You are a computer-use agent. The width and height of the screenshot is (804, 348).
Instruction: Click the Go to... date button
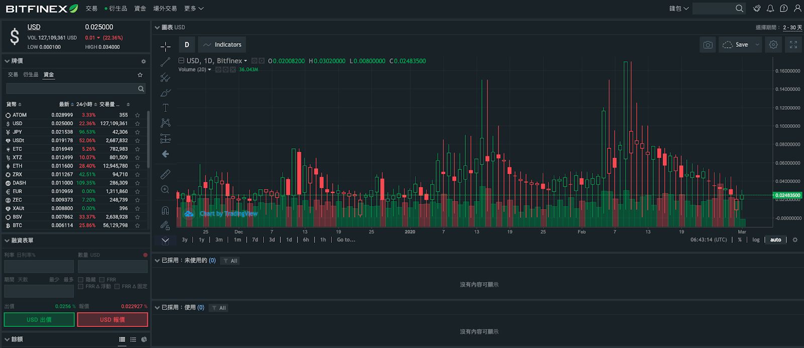346,240
